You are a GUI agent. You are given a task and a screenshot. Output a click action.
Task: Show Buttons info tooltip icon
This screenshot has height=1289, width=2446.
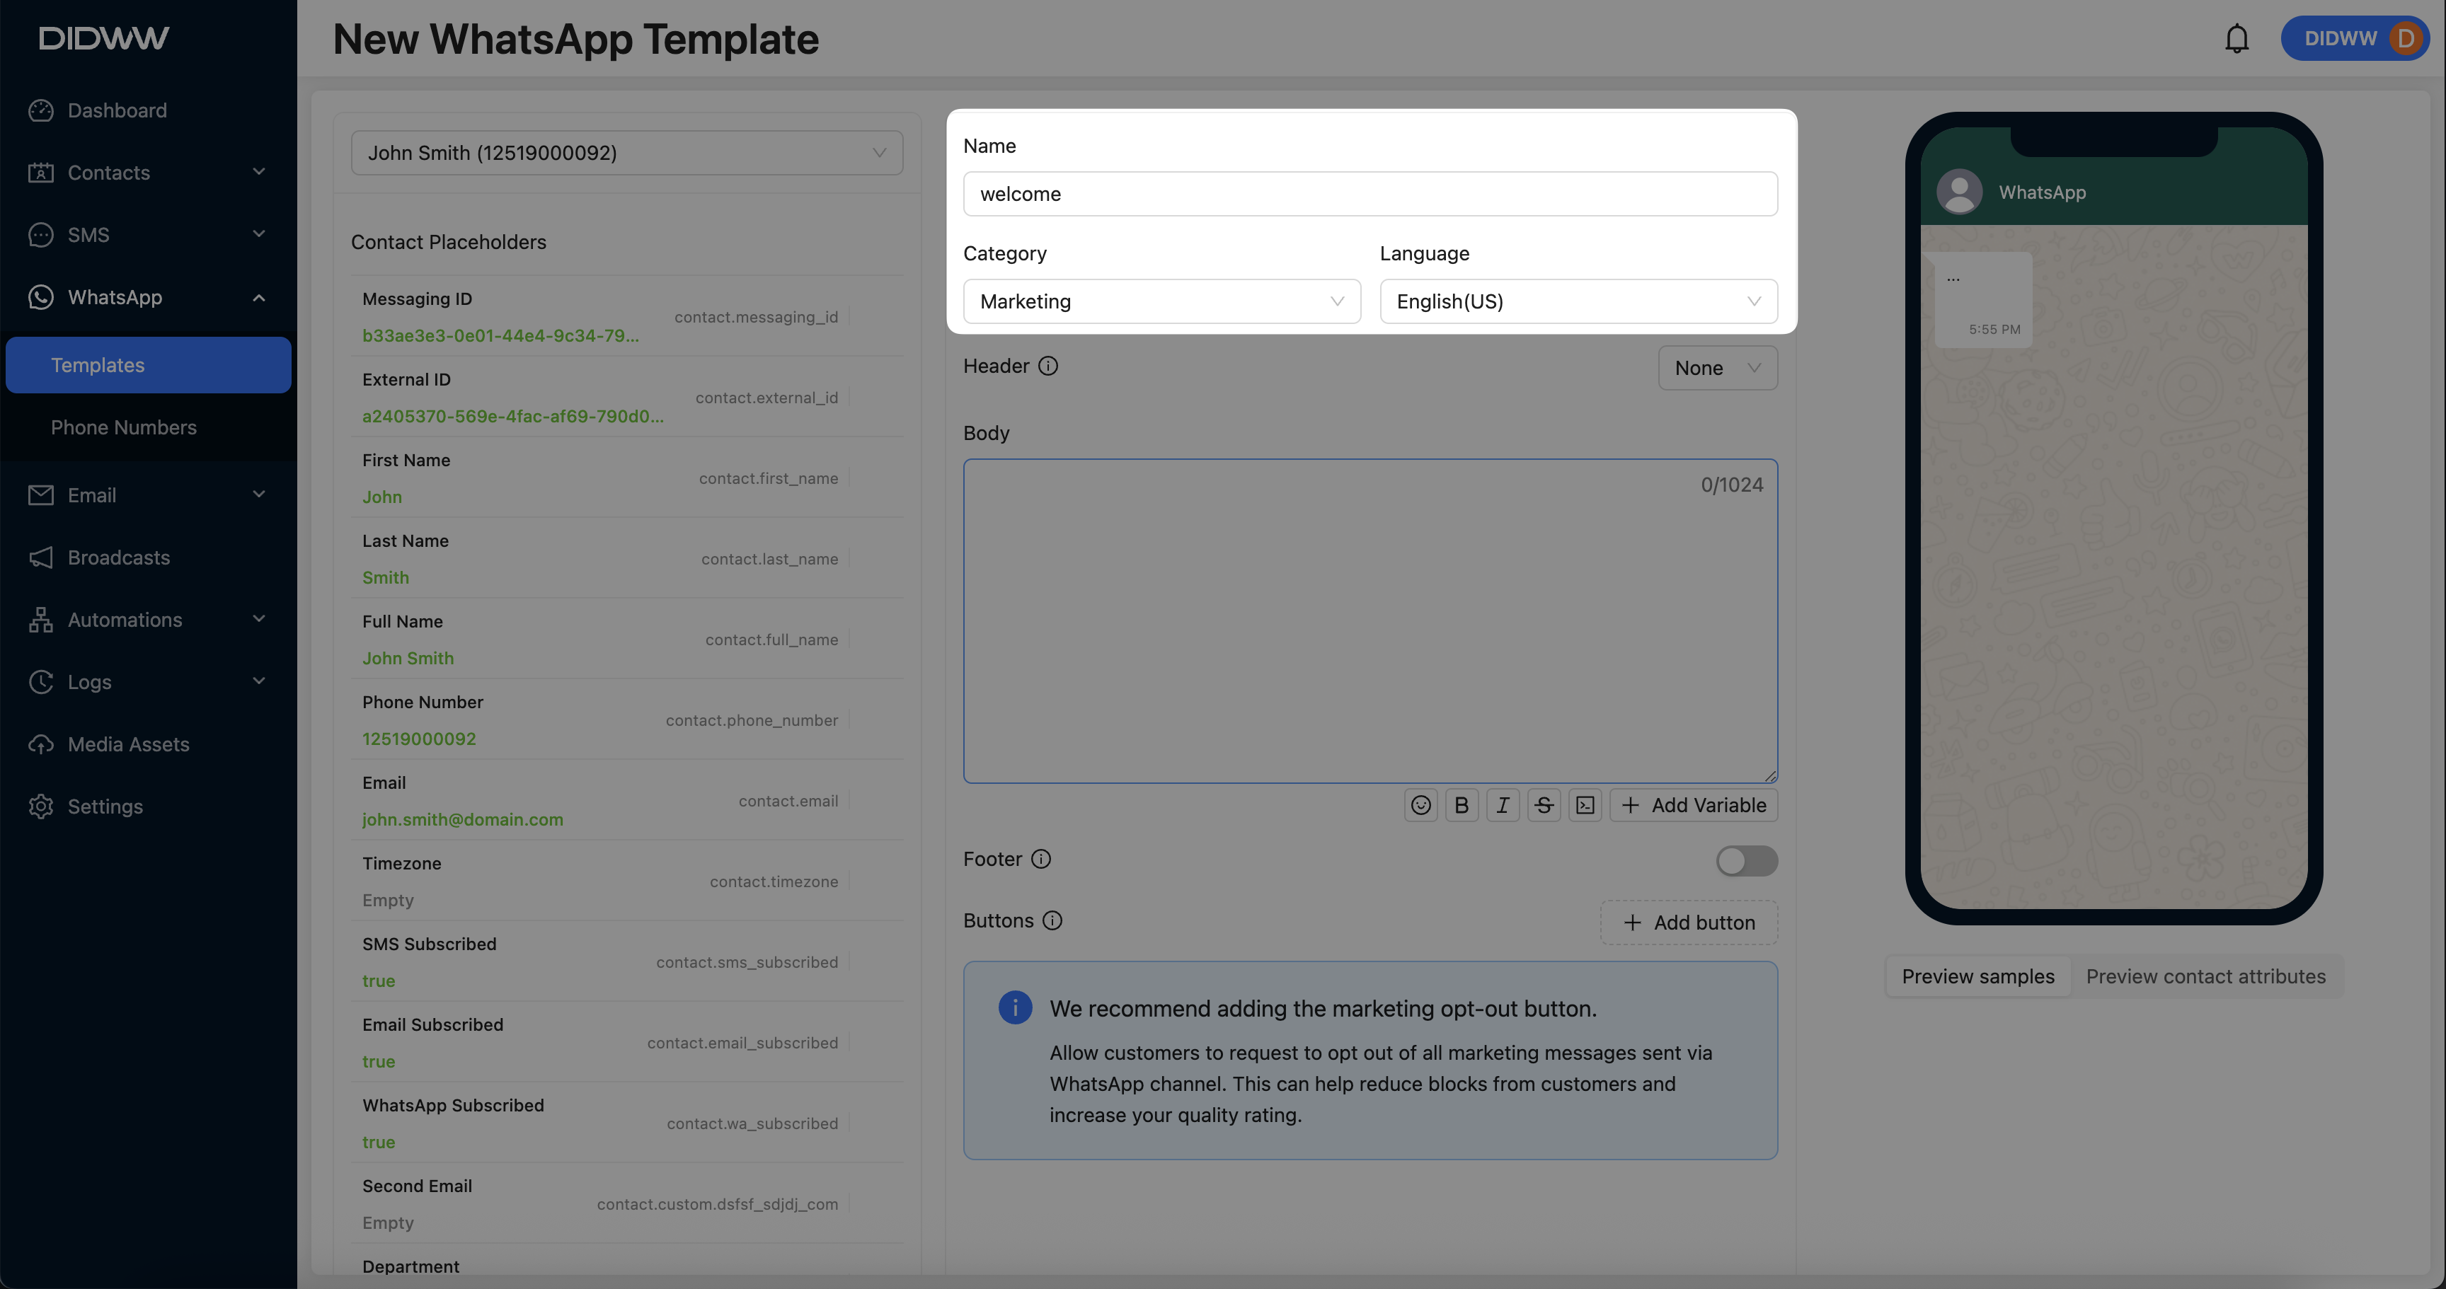(x=1052, y=920)
